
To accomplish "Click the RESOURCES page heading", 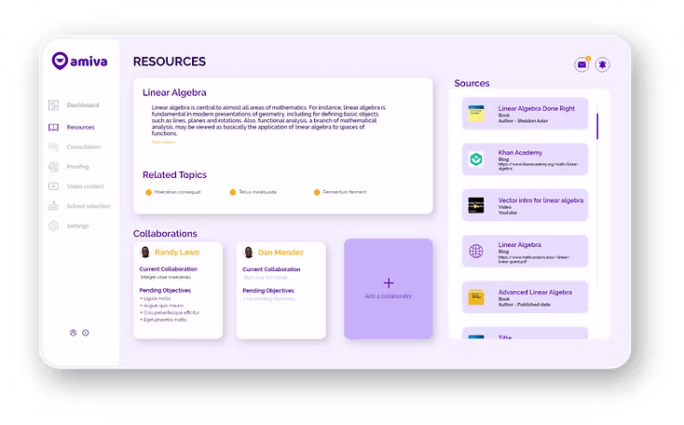I will pos(170,62).
